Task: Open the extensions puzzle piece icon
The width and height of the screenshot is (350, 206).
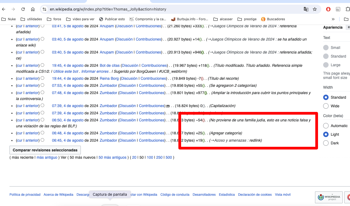Action: point(348,9)
